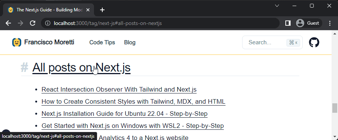
Task: Open the Analytics 4 to Next.js website post
Action: point(143,137)
